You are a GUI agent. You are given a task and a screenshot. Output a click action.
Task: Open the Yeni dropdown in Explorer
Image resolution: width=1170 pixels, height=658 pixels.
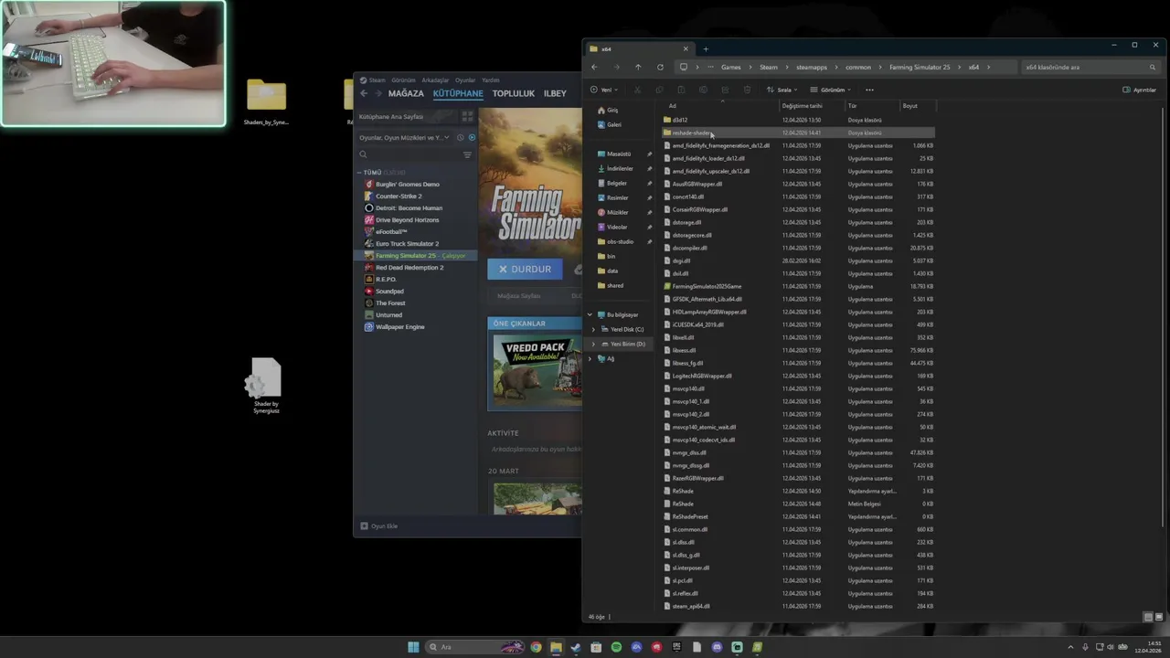[604, 90]
